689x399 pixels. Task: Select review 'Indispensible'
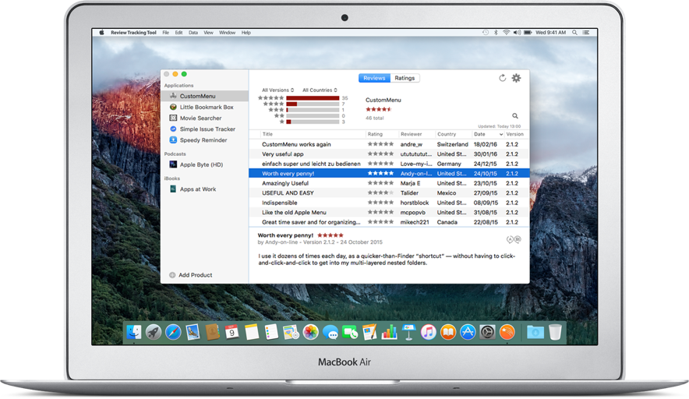(x=389, y=203)
